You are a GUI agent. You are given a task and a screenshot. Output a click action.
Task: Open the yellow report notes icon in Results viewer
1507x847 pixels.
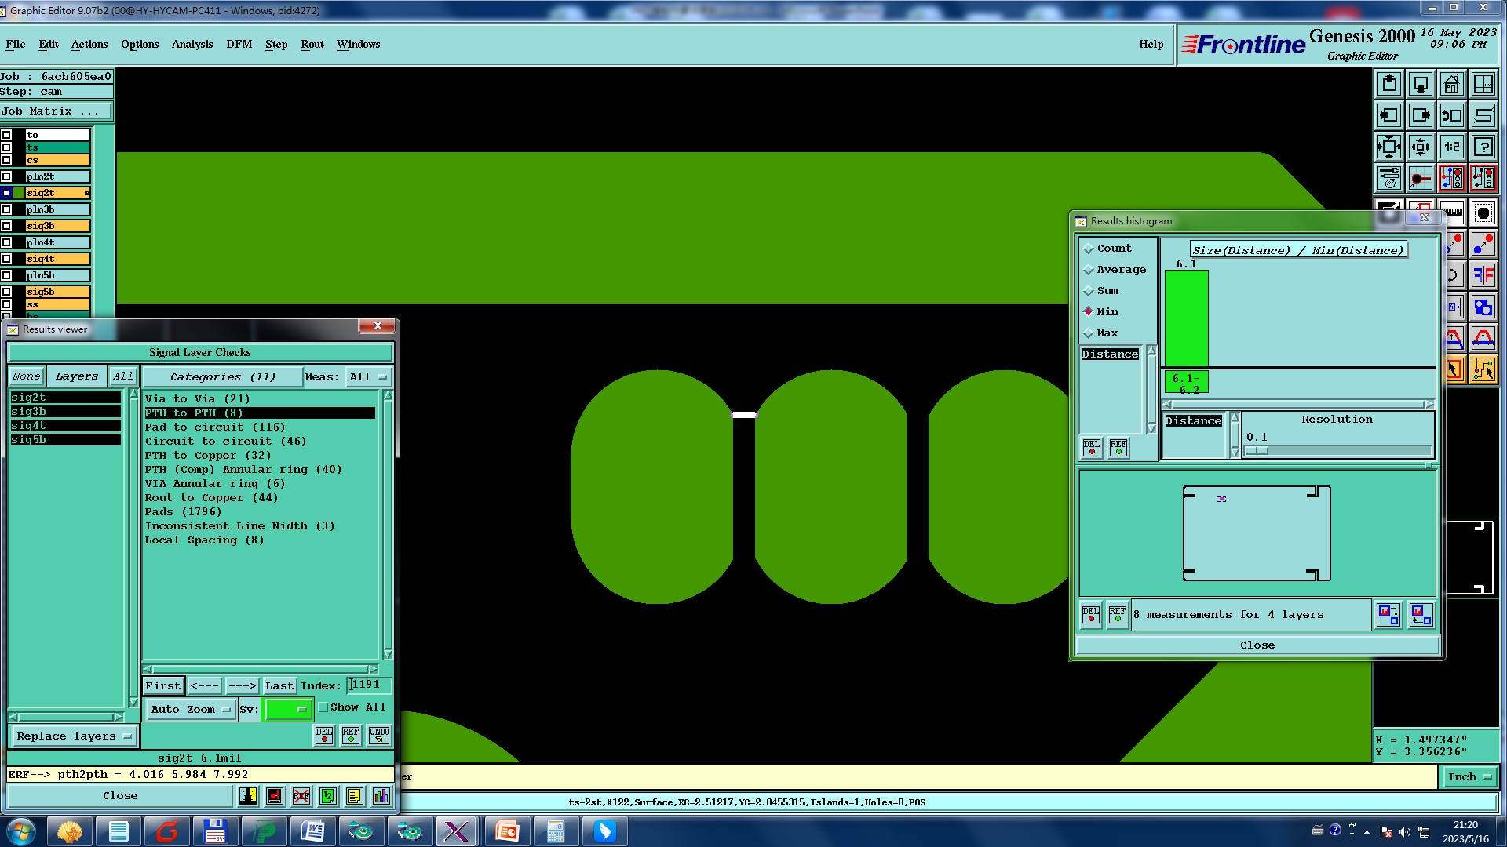tap(355, 796)
